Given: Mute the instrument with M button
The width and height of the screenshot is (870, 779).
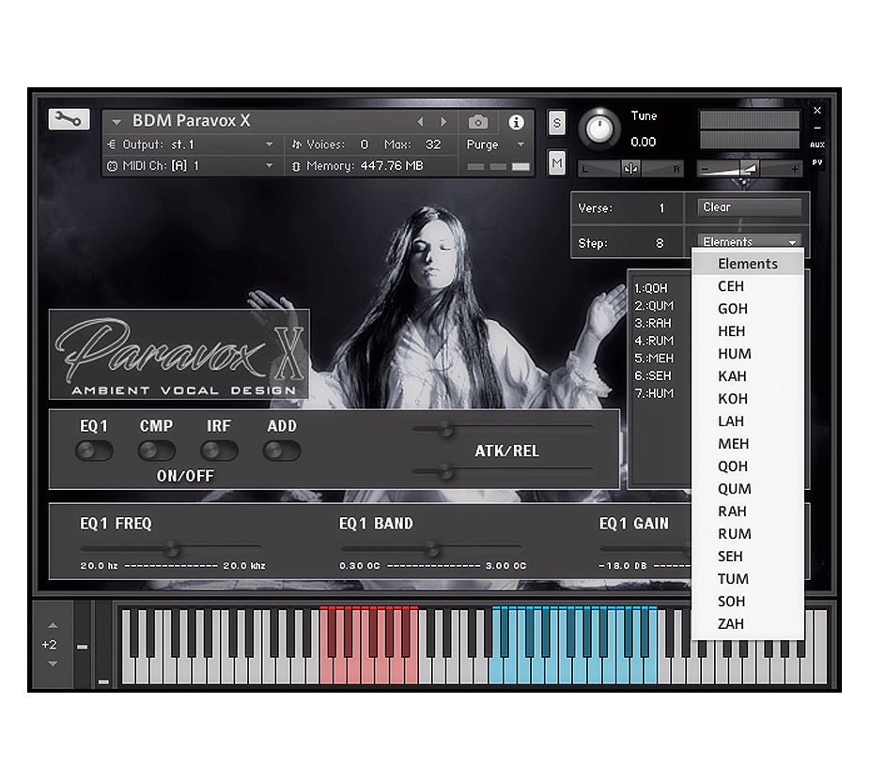Looking at the screenshot, I should [556, 162].
